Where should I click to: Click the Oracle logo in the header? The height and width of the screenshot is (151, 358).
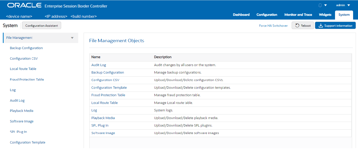pyautogui.click(x=25, y=5)
